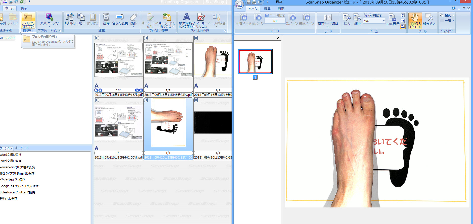Viewport: 473px width, 224px height.
Task: Click Salesforce Chatterに投稿 in the list
Action: click(x=18, y=192)
